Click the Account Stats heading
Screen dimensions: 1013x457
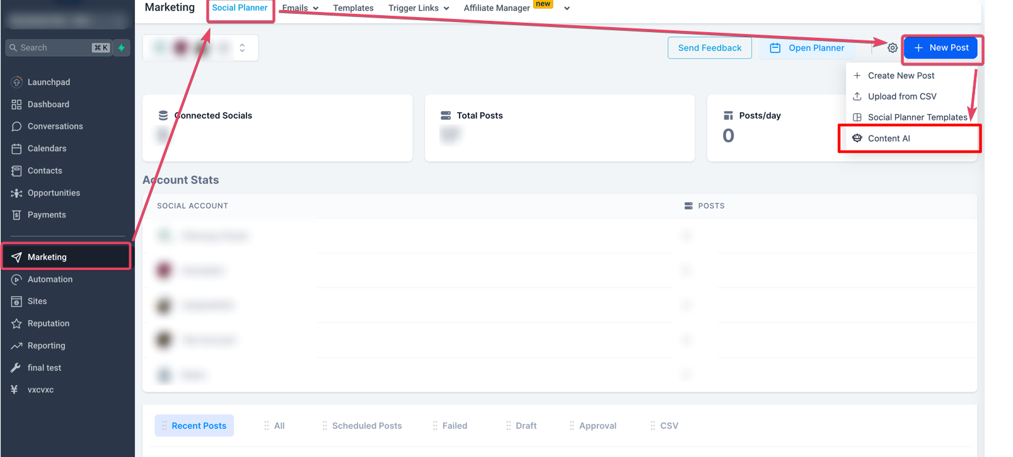click(x=180, y=180)
